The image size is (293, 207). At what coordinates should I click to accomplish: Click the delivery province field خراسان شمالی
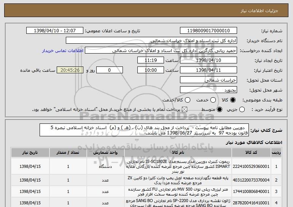click(209, 80)
